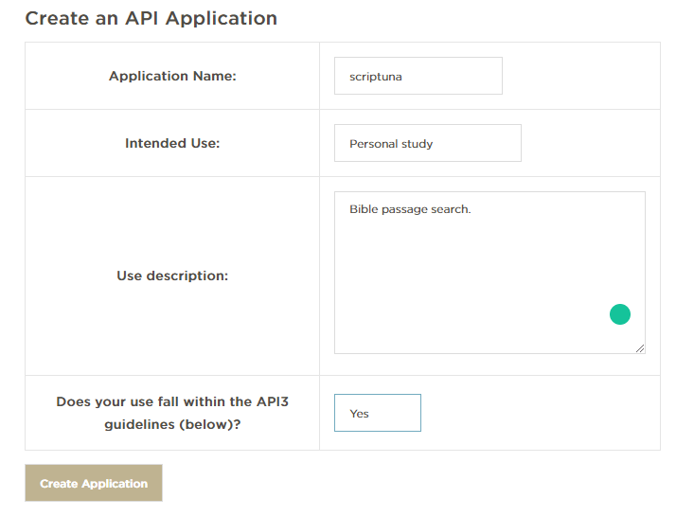Click the 'Use description:' label
The image size is (676, 516).
point(172,276)
